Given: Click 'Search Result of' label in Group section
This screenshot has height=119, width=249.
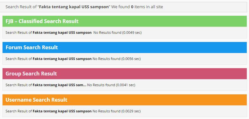Looking at the screenshot, I should (19, 85).
